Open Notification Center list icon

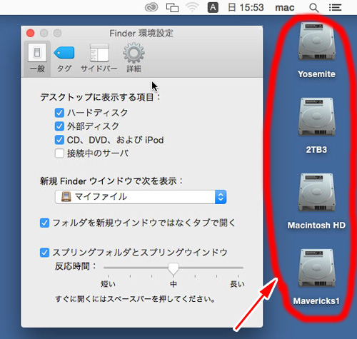(x=335, y=8)
